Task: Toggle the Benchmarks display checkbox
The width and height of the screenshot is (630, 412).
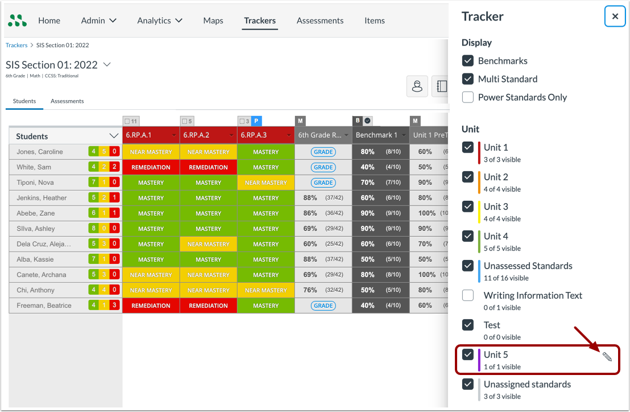Action: 468,61
